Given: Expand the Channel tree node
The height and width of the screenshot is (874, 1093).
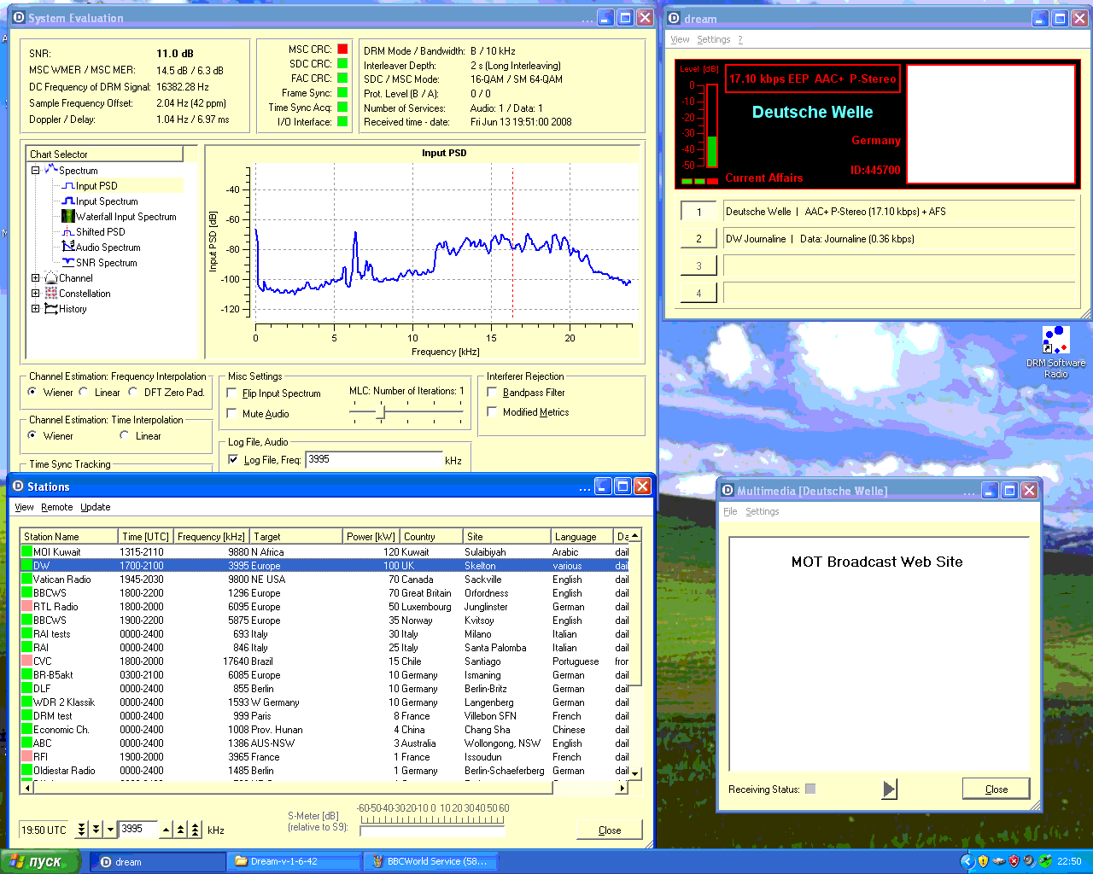Looking at the screenshot, I should point(35,277).
